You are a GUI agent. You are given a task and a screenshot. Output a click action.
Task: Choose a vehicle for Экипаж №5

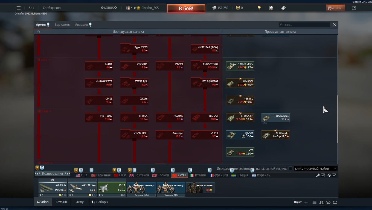tap(171, 188)
